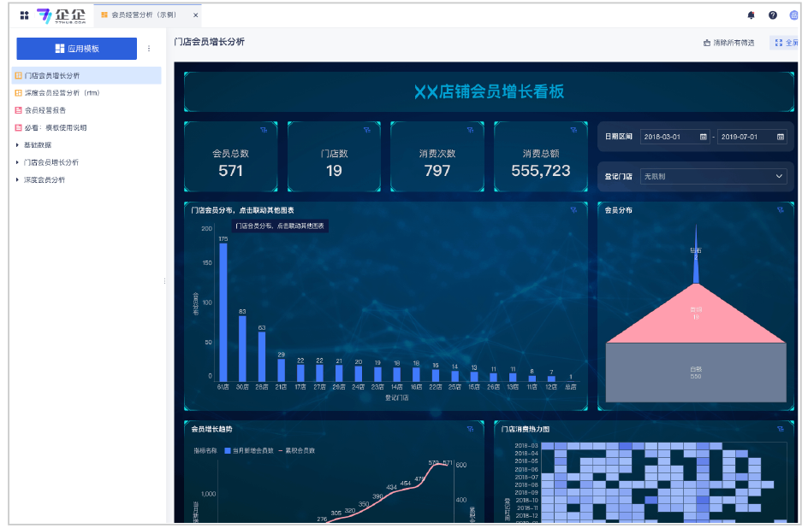808x528 pixels.
Task: Click filter icon on 会员总数 card
Action: pos(264,130)
